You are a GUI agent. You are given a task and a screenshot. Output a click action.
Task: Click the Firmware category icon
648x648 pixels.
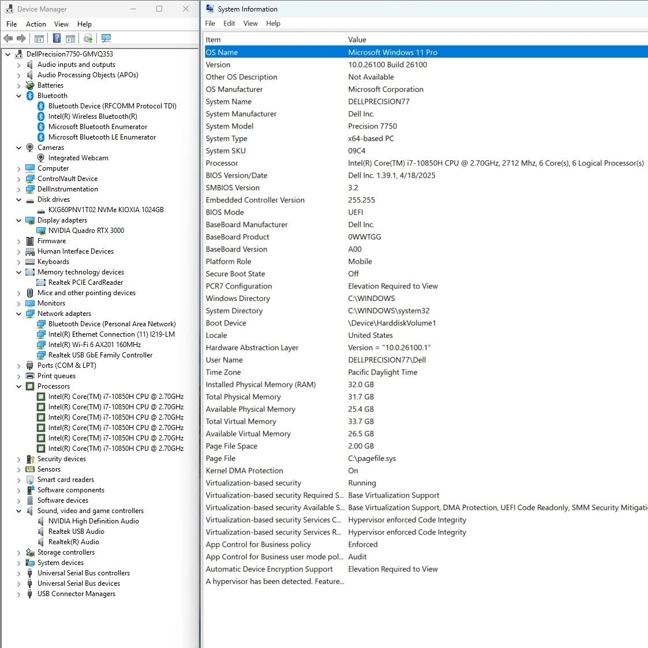tap(30, 241)
